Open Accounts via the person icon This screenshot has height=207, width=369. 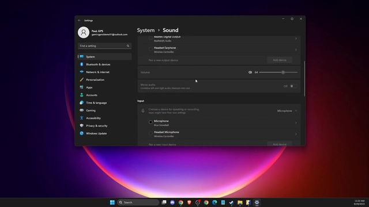[x=81, y=95]
